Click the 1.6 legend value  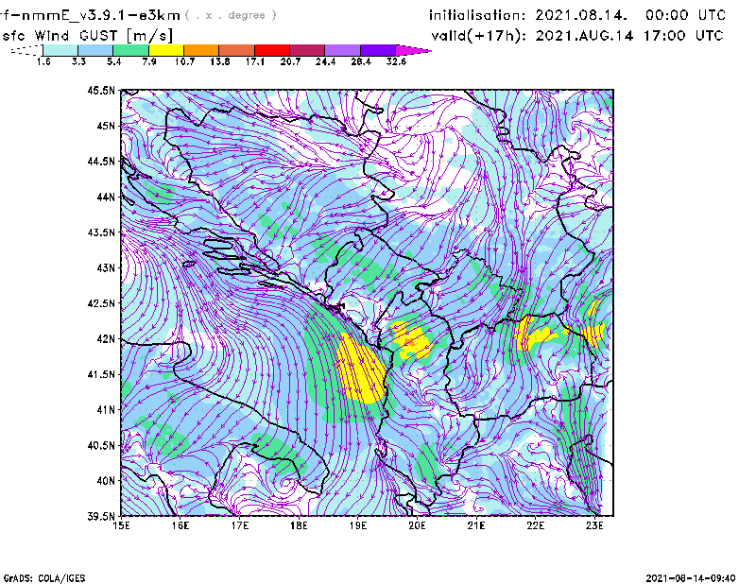(x=43, y=61)
